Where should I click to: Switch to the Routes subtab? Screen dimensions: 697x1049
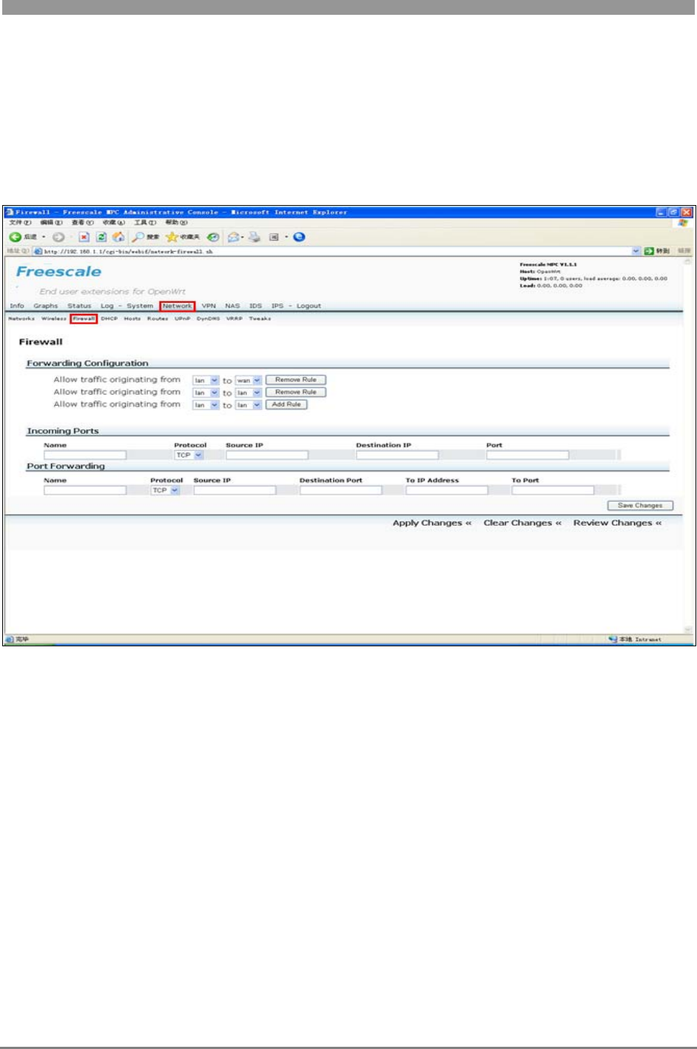point(158,318)
